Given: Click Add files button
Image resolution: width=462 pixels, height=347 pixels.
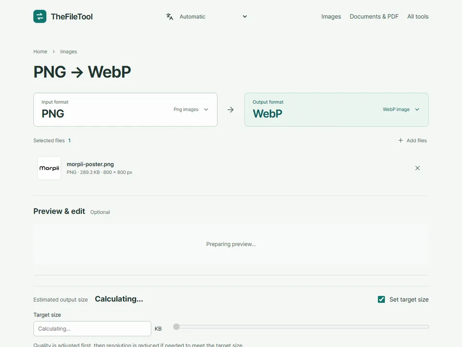Looking at the screenshot, I should (x=412, y=140).
